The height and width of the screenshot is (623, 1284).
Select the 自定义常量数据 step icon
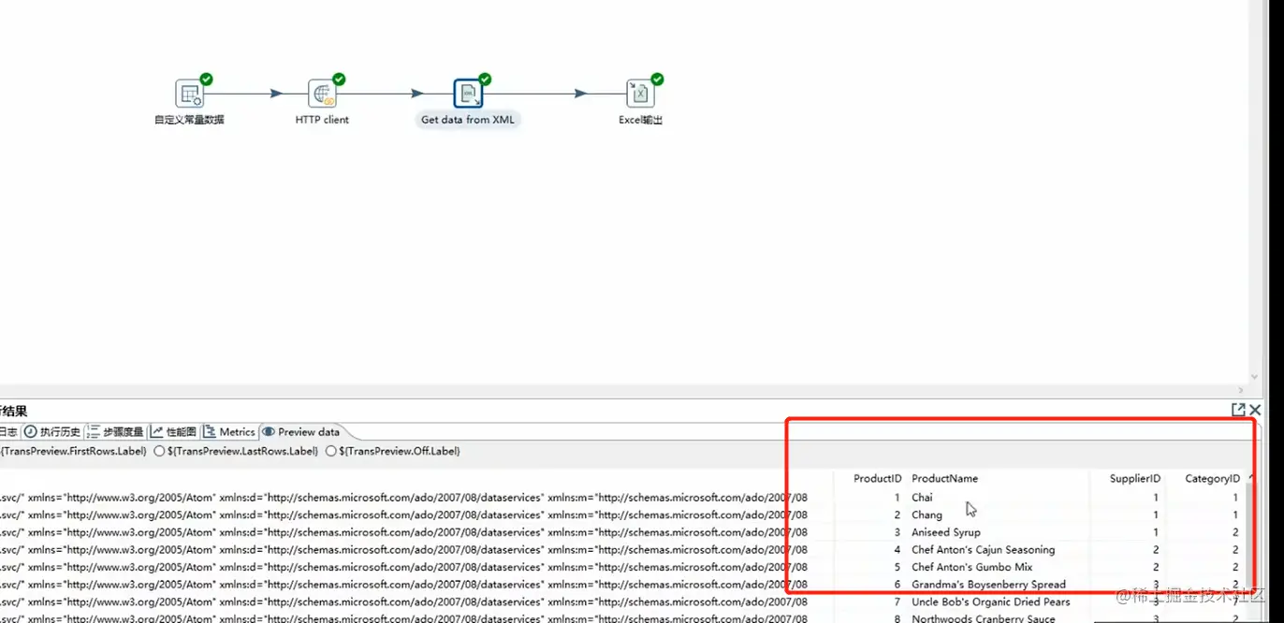(190, 94)
